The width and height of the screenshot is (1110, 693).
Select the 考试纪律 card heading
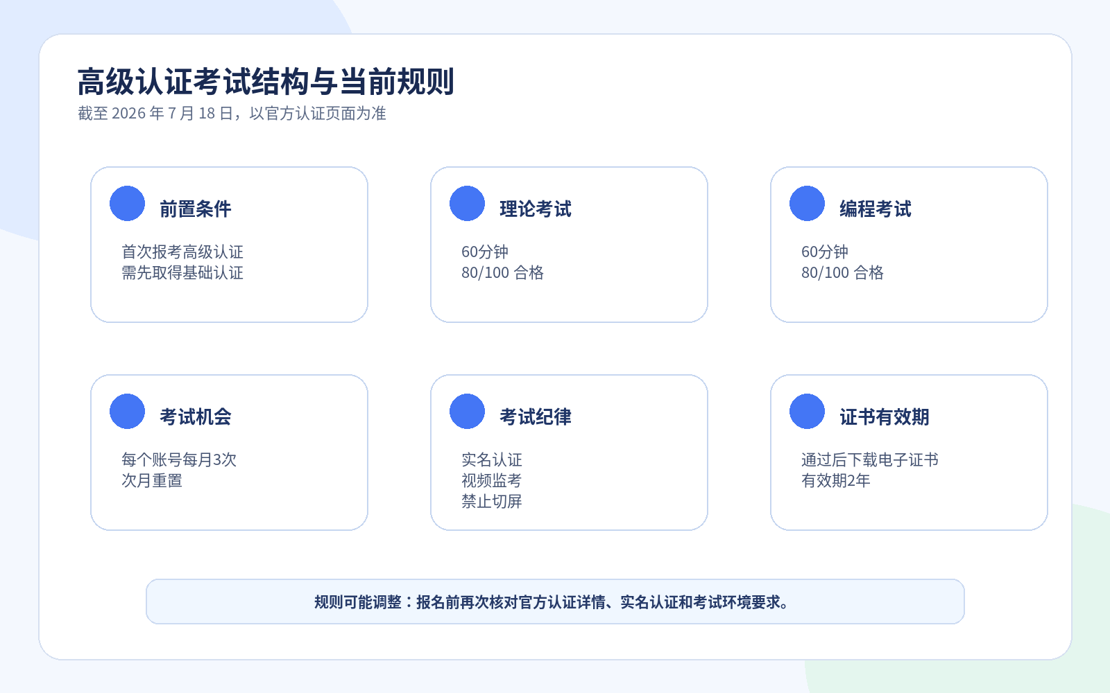tap(536, 416)
